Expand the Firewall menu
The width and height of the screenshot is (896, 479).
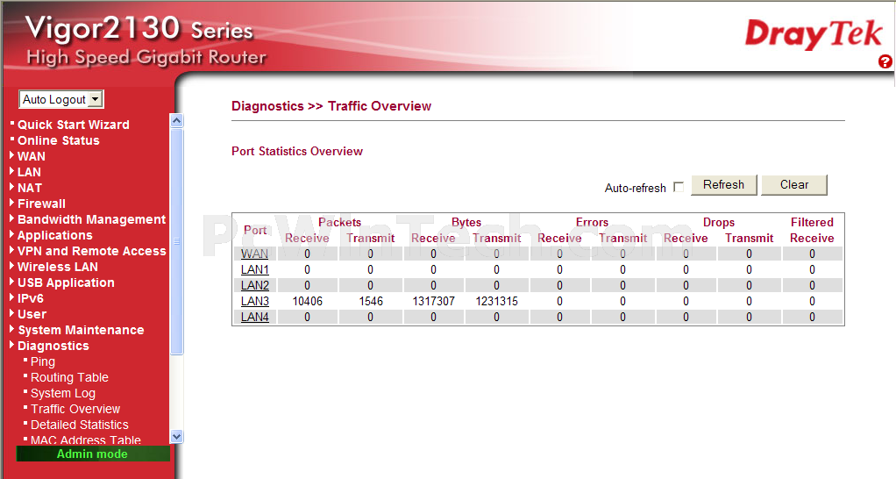pyautogui.click(x=41, y=204)
